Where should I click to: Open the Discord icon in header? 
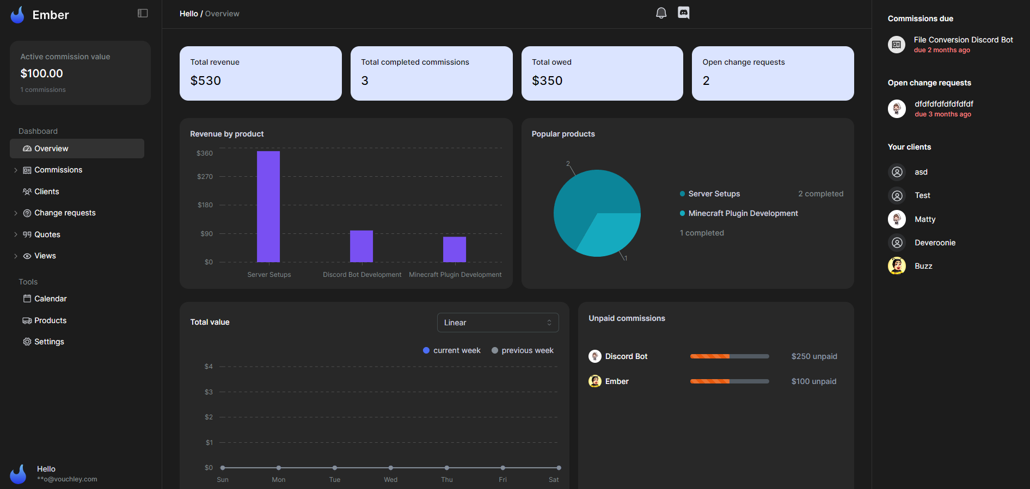pyautogui.click(x=683, y=13)
